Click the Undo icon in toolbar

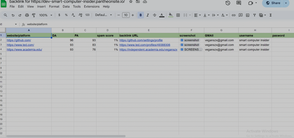pos(13,15)
